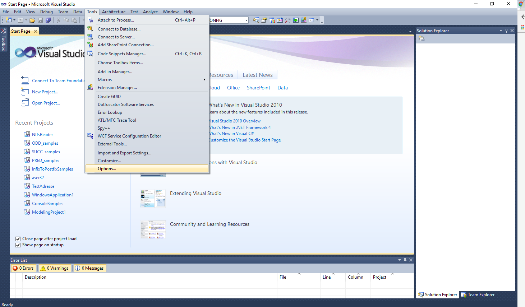Open the Solution Explorer window position dropdown arrow
Image resolution: width=525 pixels, height=307 pixels.
501,31
